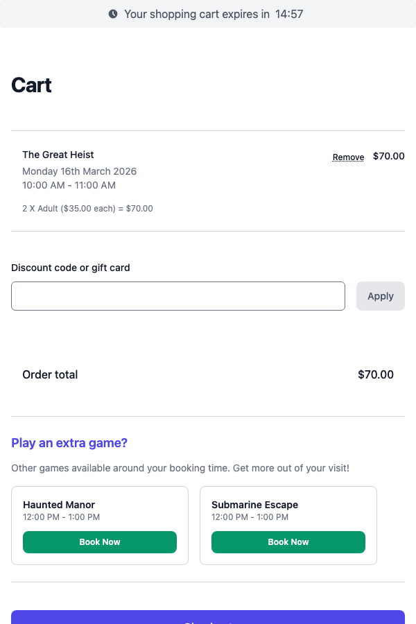
Task: Select the $70.00 price for The Great Heist
Action: tap(388, 156)
